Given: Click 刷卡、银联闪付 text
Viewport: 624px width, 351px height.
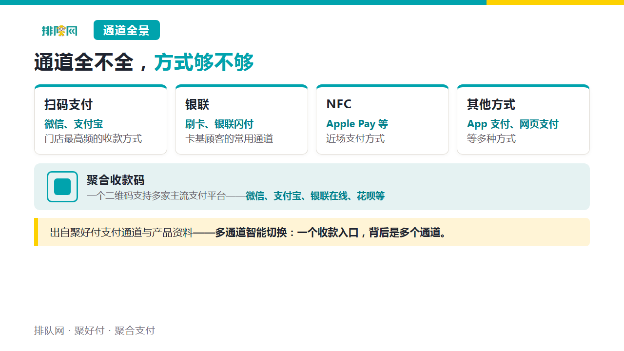Looking at the screenshot, I should tap(219, 124).
